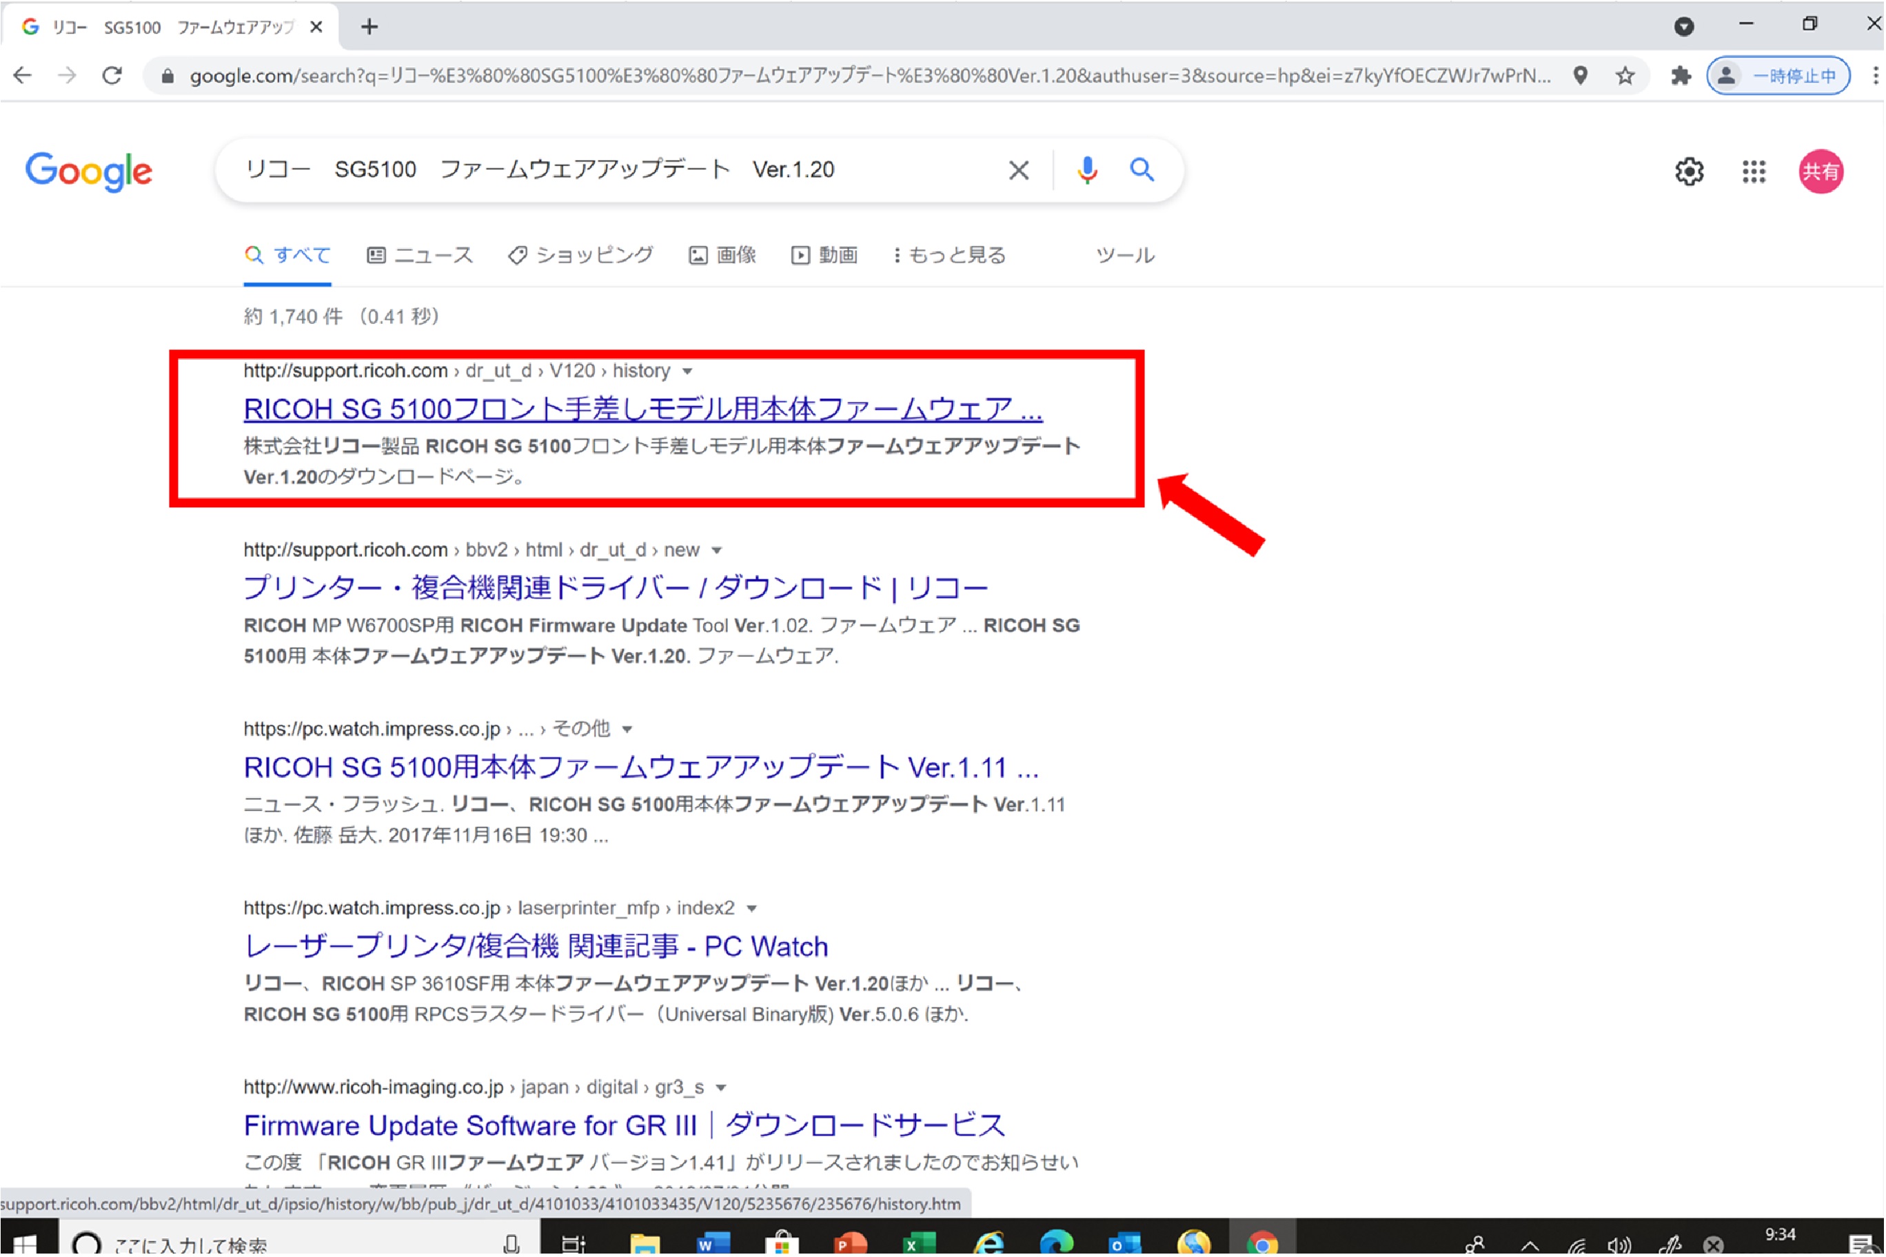Expand arrow next to V120 › history URL
The width and height of the screenshot is (1886, 1257).
(687, 372)
